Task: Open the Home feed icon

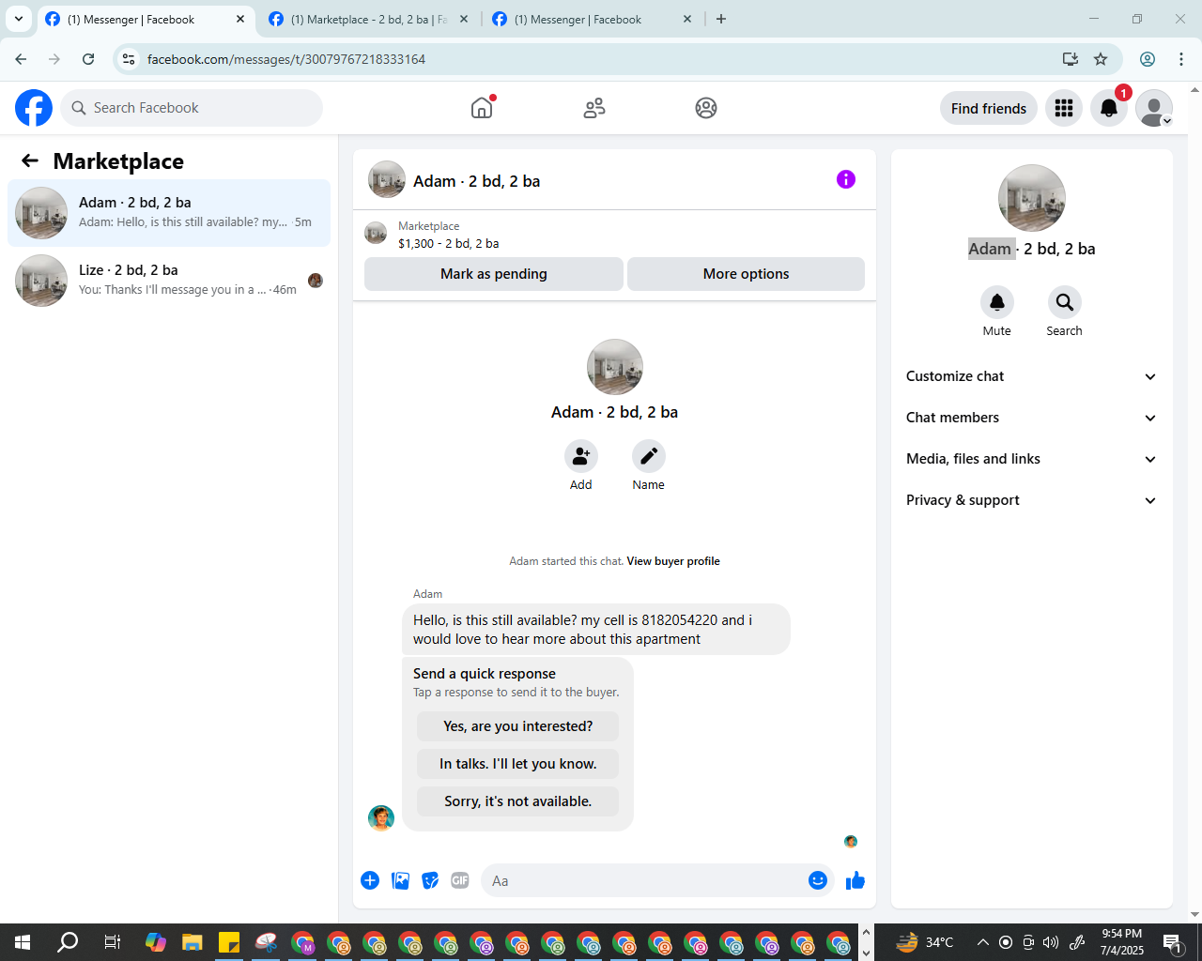Action: pyautogui.click(x=482, y=108)
